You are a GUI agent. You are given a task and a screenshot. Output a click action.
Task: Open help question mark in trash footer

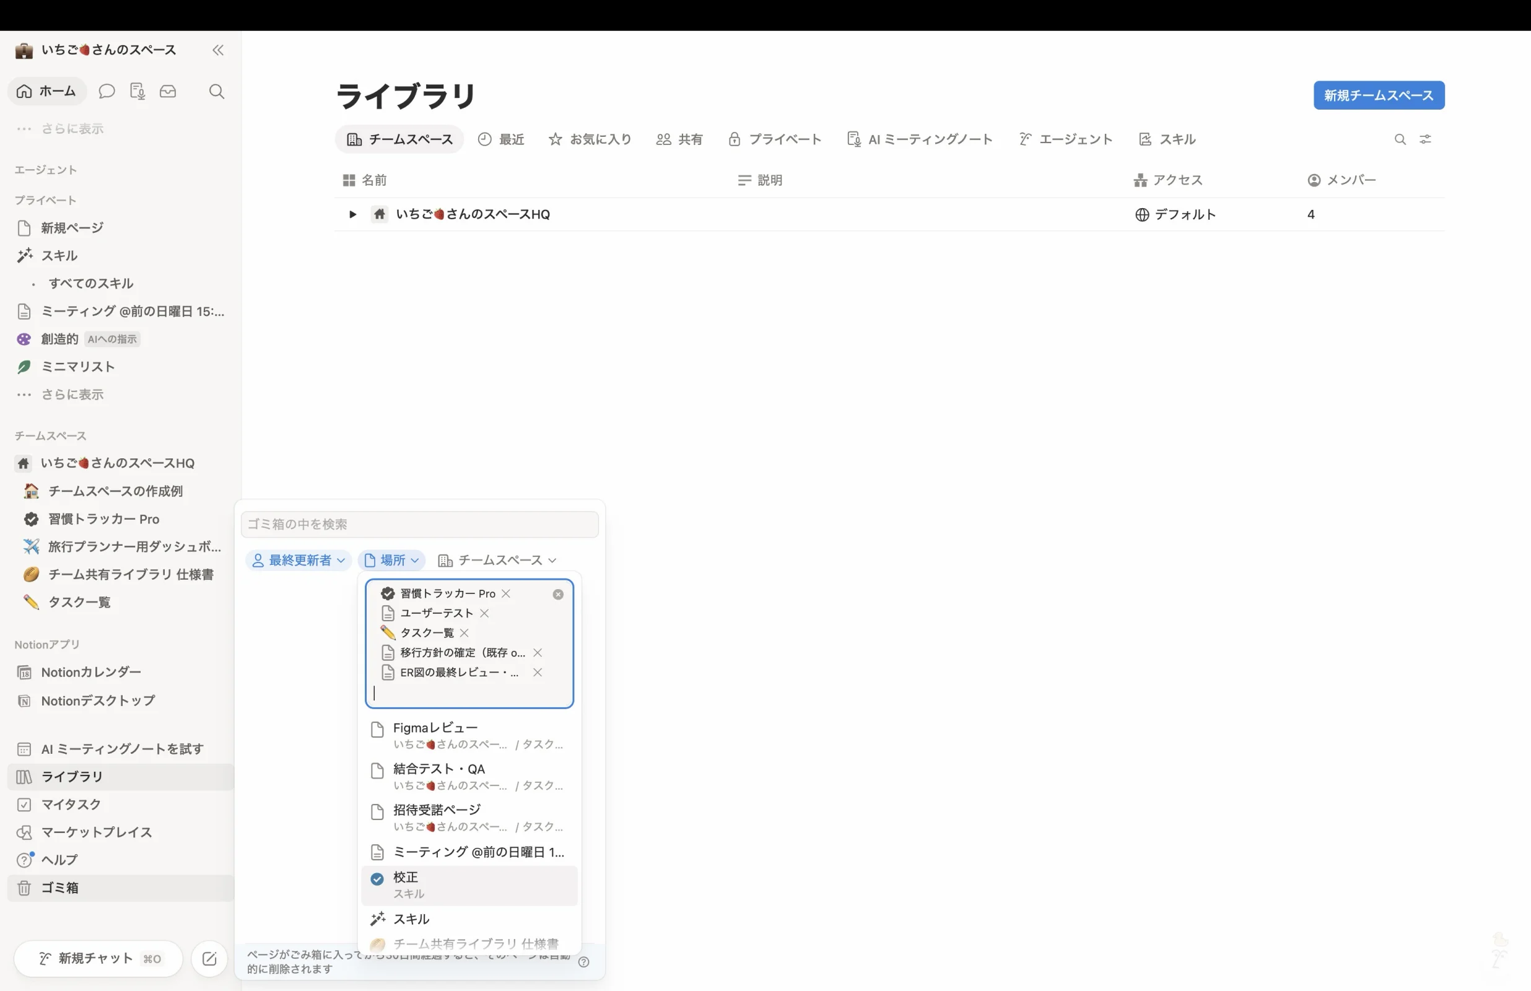(583, 962)
